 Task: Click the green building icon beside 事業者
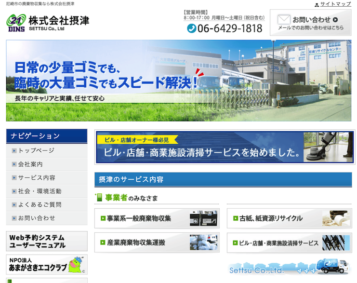[99, 197]
